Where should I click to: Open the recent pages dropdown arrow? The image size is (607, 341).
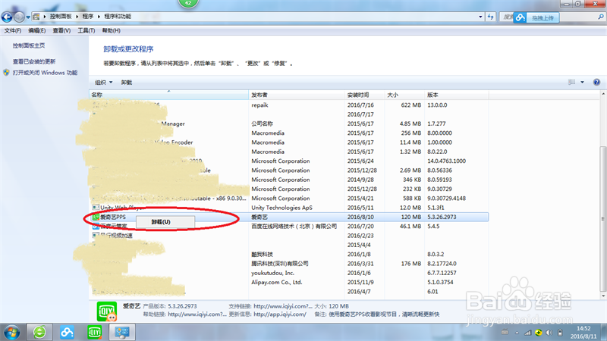tap(28, 17)
